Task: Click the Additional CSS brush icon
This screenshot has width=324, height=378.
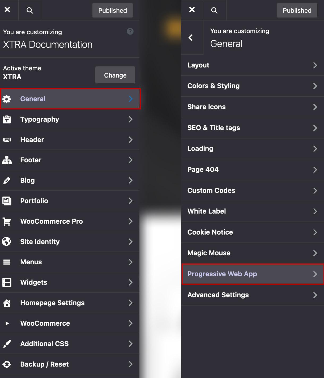Action: tap(7, 344)
